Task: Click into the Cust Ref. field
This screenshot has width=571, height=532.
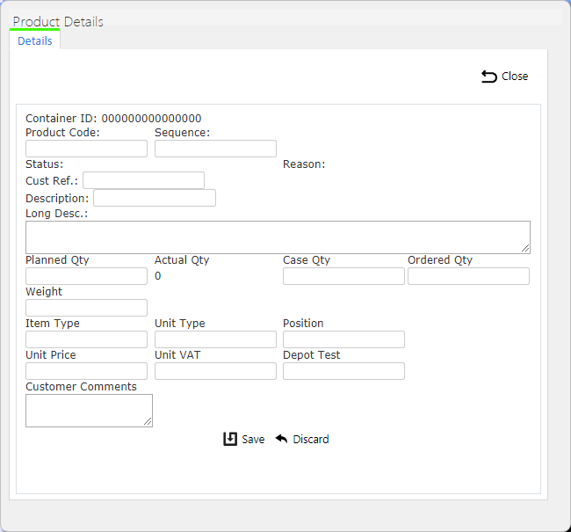Action: tap(143, 180)
